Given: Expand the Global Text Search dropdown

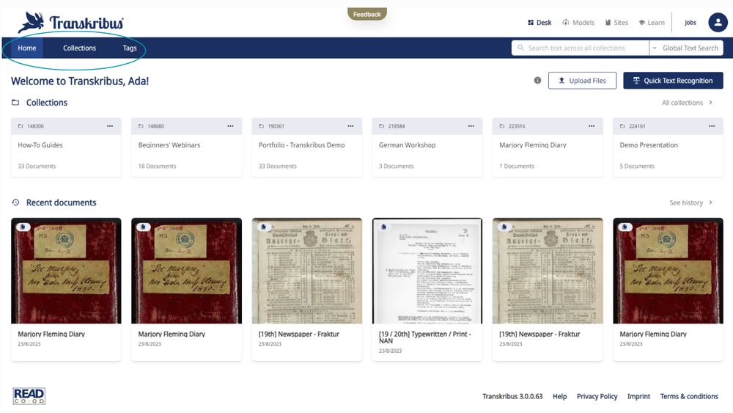Looking at the screenshot, I should [x=686, y=48].
